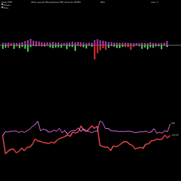Click the tallest red downward volume bar
This screenshot has height=181, width=181.
[x=94, y=52]
